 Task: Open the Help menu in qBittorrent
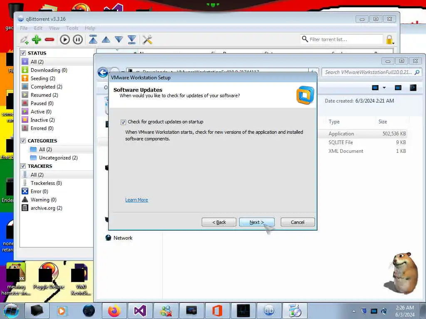coord(90,28)
